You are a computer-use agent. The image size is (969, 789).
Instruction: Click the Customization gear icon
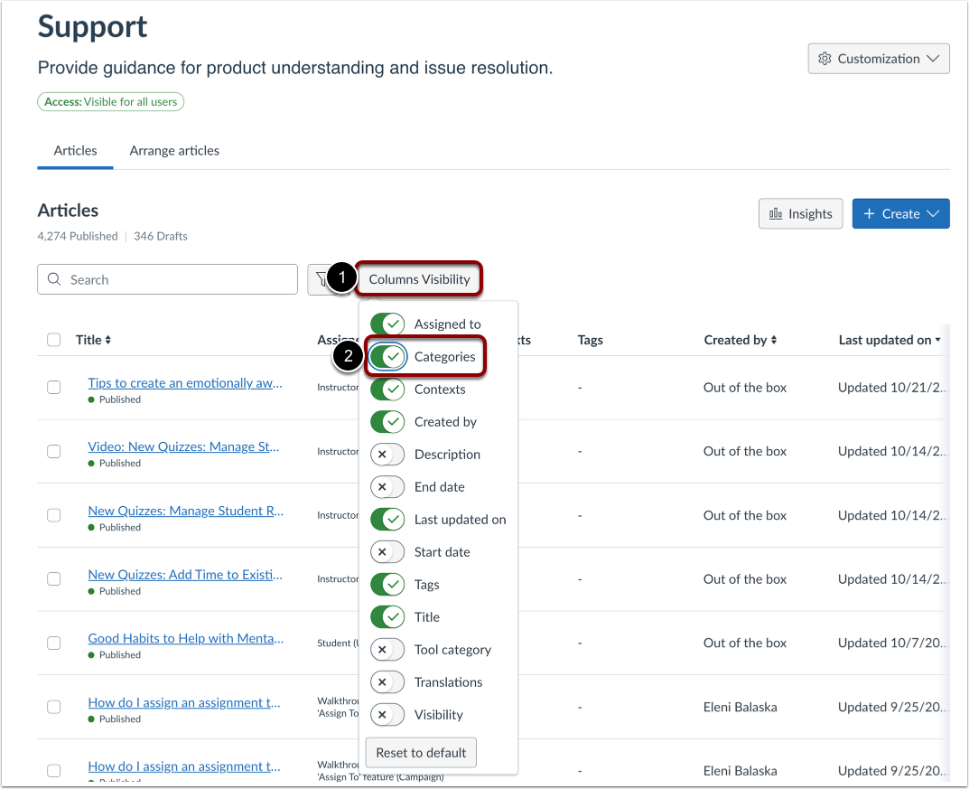point(825,59)
